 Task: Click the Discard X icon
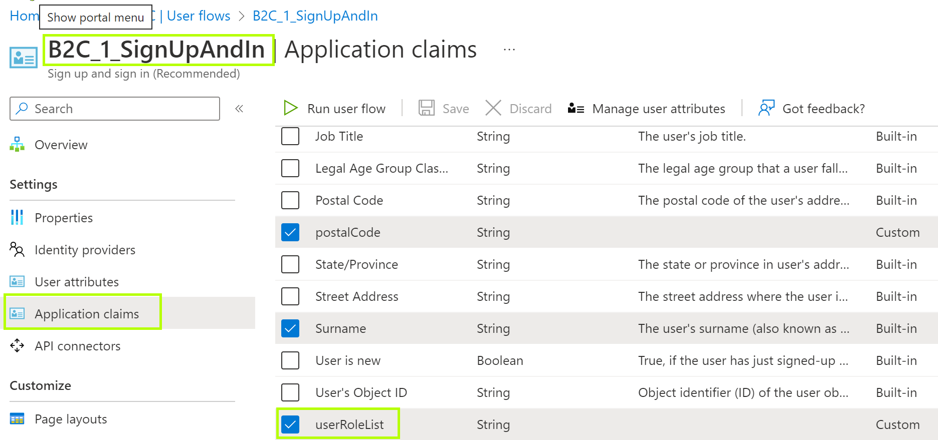coord(493,108)
